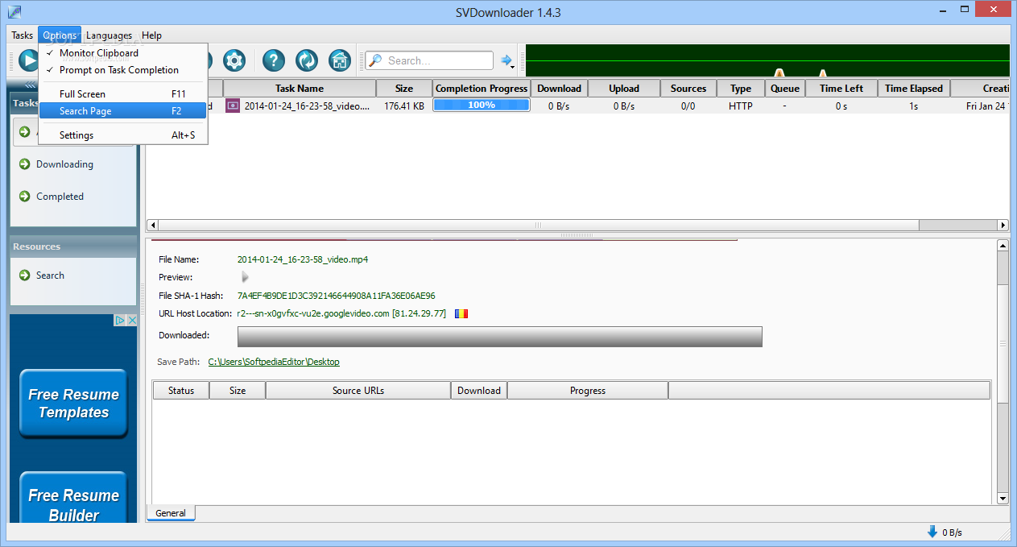1017x547 pixels.
Task: Sort by Type column header
Action: (741, 89)
